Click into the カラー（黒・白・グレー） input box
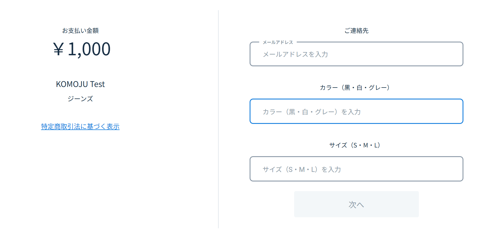The image size is (480, 235). click(356, 111)
